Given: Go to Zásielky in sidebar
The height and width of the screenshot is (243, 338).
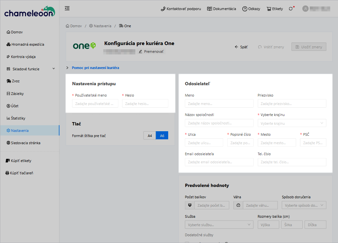Looking at the screenshot, I should click(17, 94).
